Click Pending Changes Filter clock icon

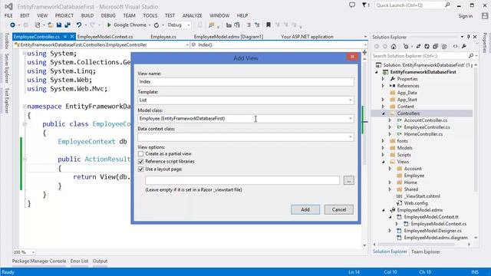click(x=406, y=46)
